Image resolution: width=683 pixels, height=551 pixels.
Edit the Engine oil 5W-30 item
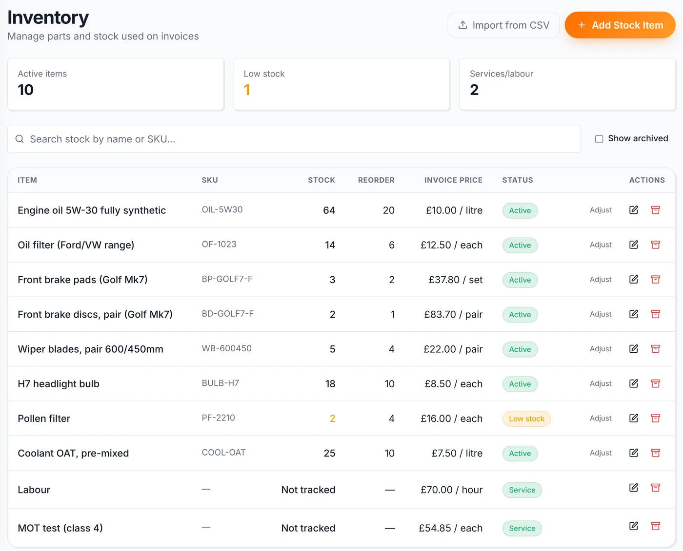(x=634, y=210)
